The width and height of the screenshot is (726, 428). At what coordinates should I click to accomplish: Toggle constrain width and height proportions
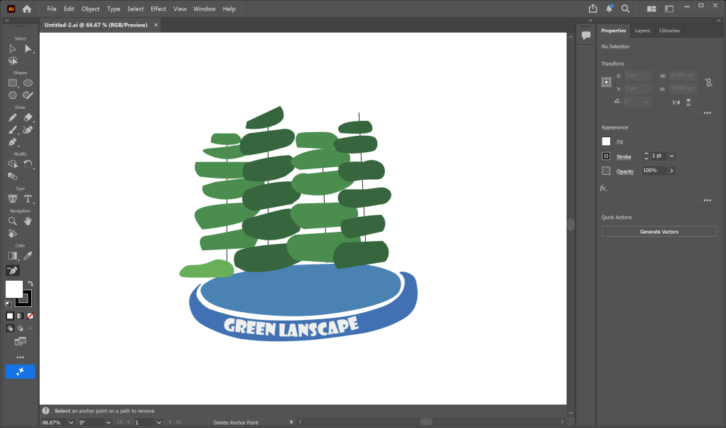click(708, 82)
